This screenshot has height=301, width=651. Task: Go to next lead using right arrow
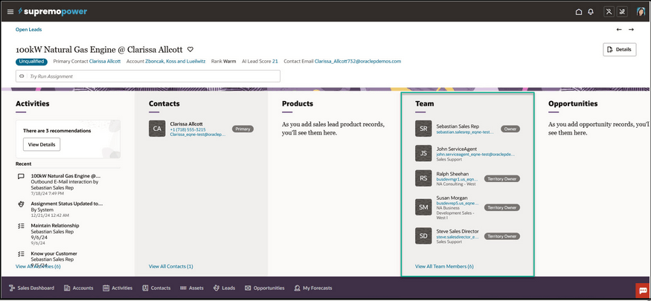click(631, 30)
